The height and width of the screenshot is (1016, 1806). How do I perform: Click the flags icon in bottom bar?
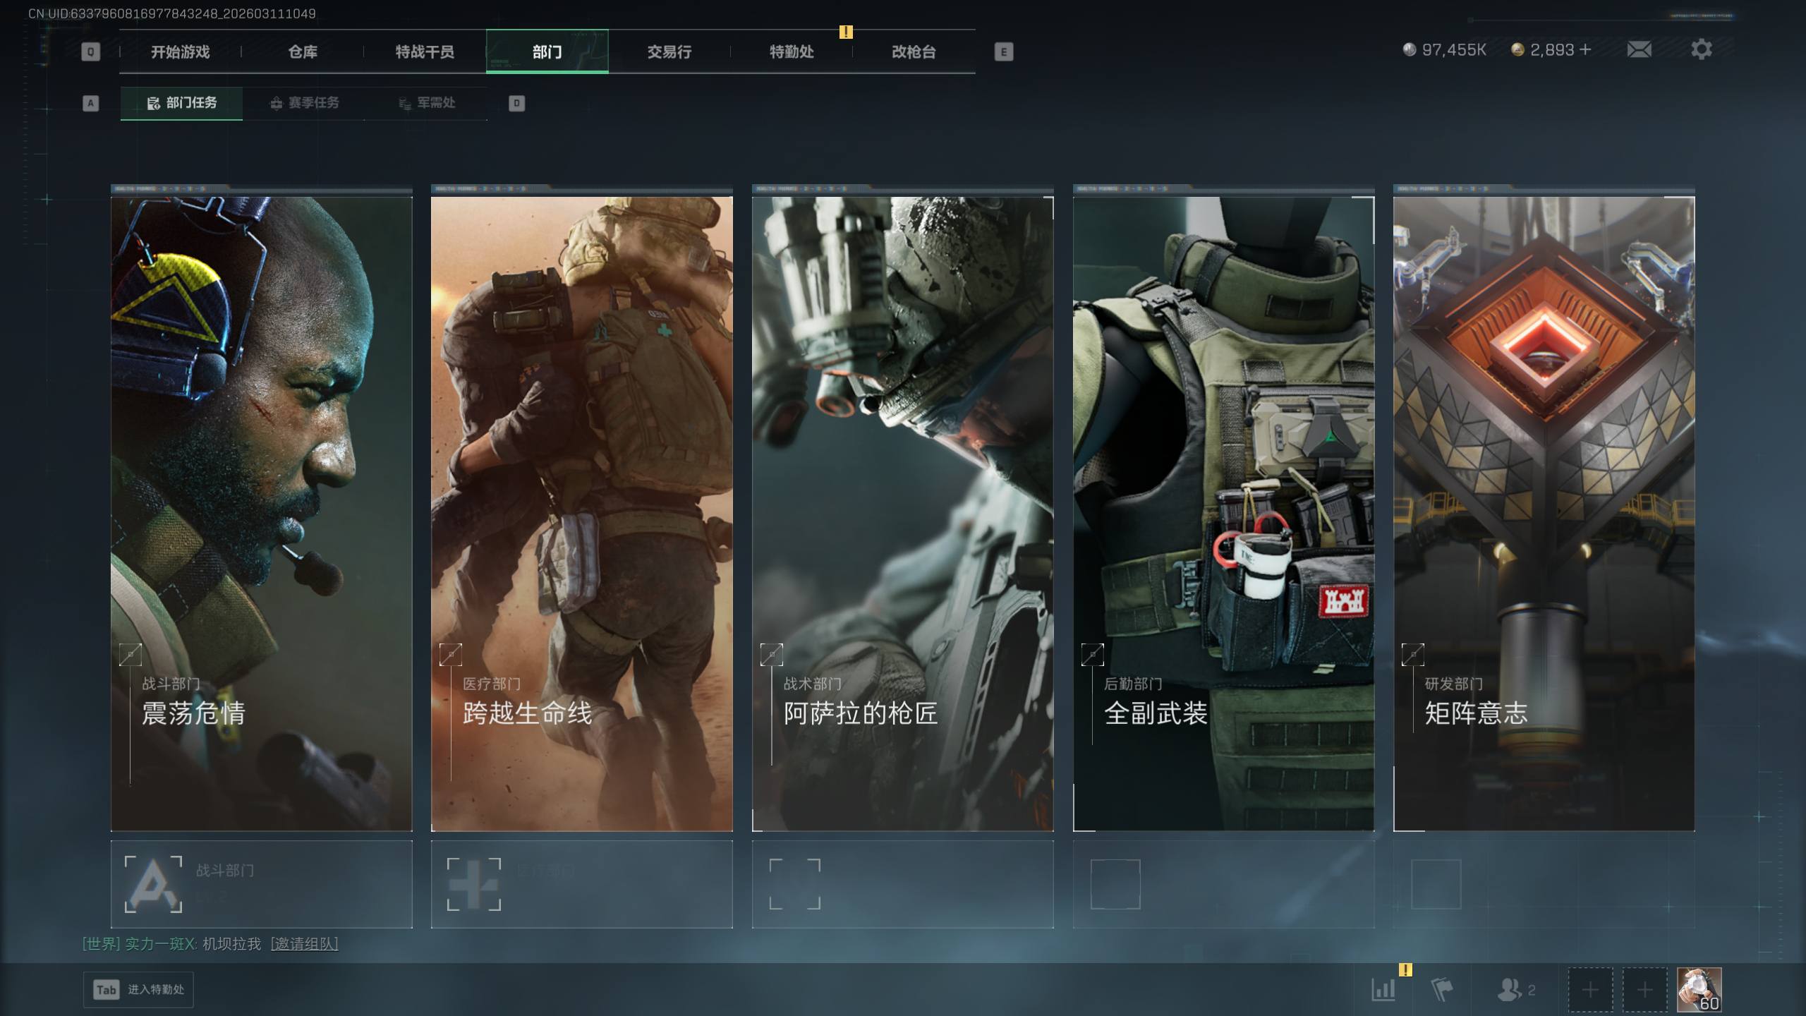(x=1441, y=989)
